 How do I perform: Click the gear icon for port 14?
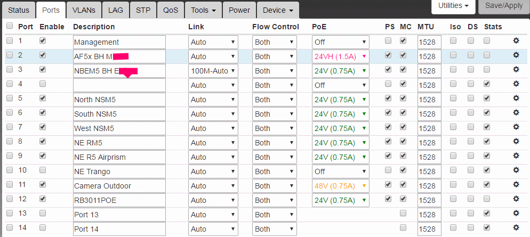point(516,228)
